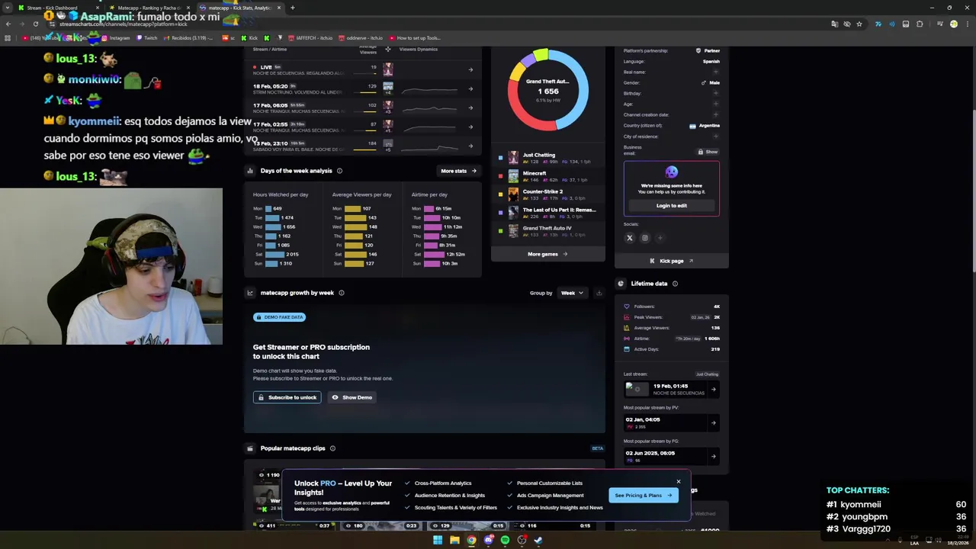Switch to Stream - Kick Dashboard tab
This screenshot has width=976, height=549.
click(x=57, y=8)
